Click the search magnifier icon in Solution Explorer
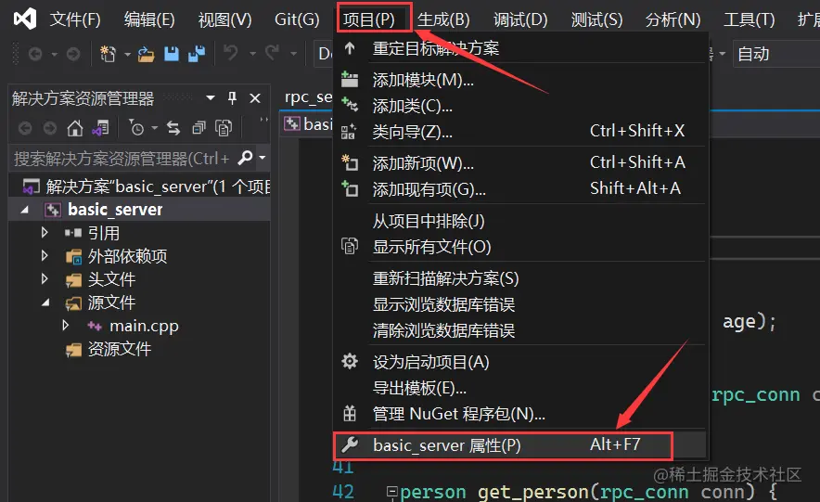Screen dimensions: 820x502 pyautogui.click(x=245, y=158)
